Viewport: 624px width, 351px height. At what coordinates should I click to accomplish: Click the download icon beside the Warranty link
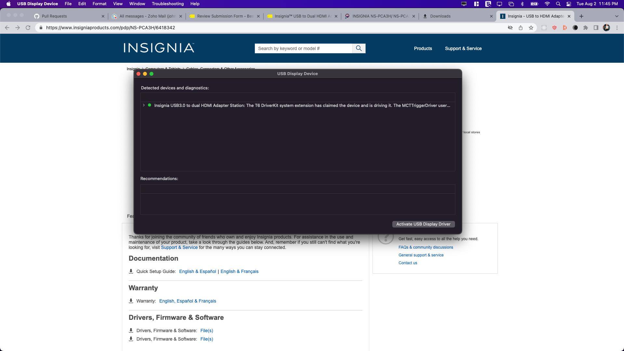[x=131, y=301]
